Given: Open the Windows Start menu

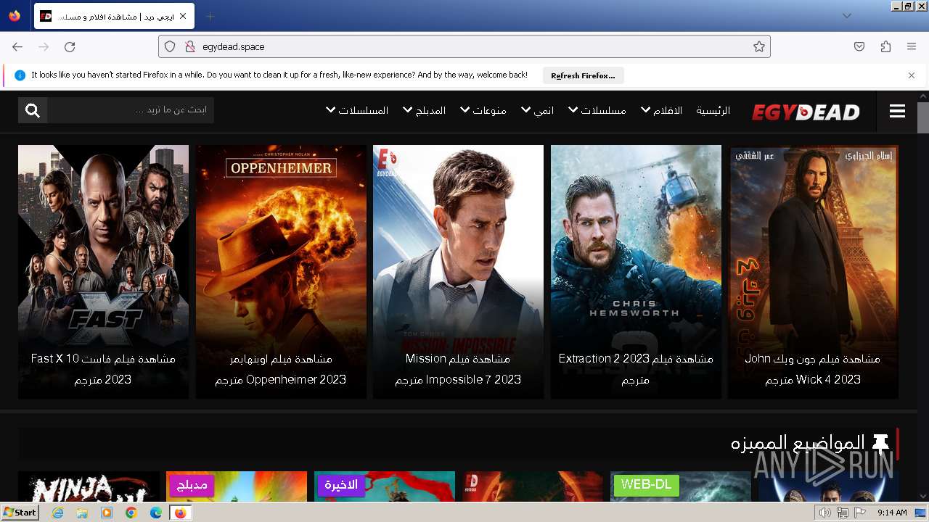Looking at the screenshot, I should [20, 513].
